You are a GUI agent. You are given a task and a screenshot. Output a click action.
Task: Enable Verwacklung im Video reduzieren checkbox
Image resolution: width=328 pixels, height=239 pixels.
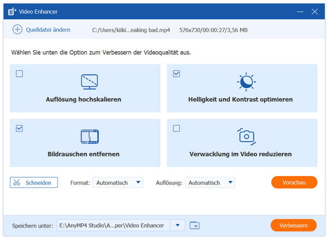(177, 128)
